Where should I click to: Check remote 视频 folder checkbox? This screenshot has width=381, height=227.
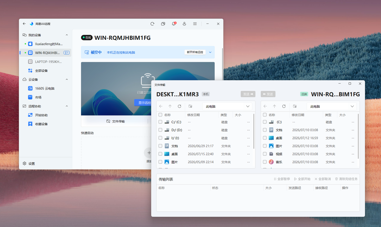pyautogui.click(x=265, y=154)
